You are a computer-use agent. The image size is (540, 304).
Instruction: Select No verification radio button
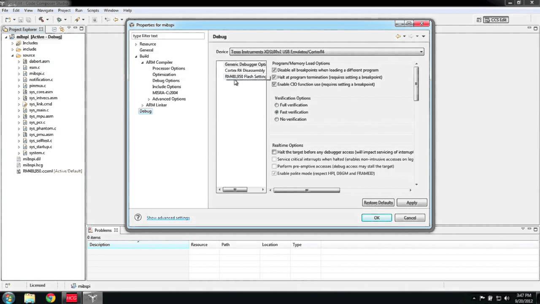277,119
